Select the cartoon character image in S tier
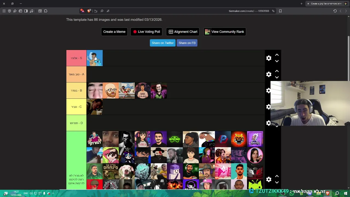The image size is (350, 197). point(95,58)
